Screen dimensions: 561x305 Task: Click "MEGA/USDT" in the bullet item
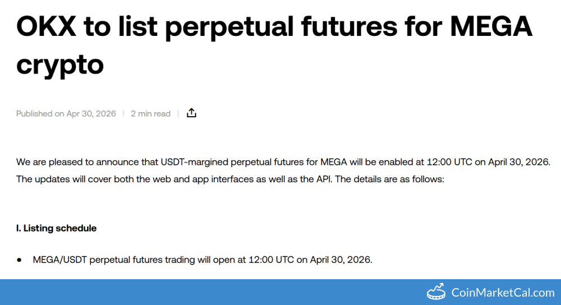[x=59, y=260]
